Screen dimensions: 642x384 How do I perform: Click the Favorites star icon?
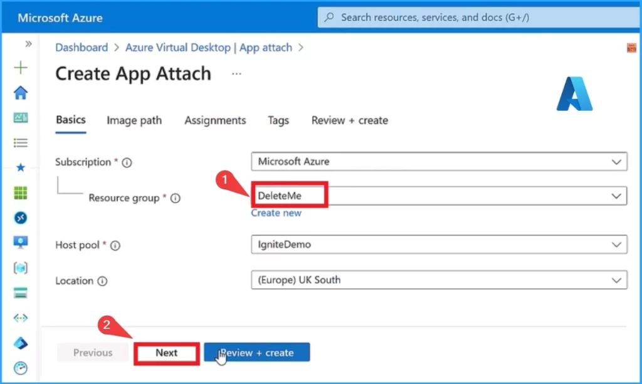pyautogui.click(x=21, y=168)
